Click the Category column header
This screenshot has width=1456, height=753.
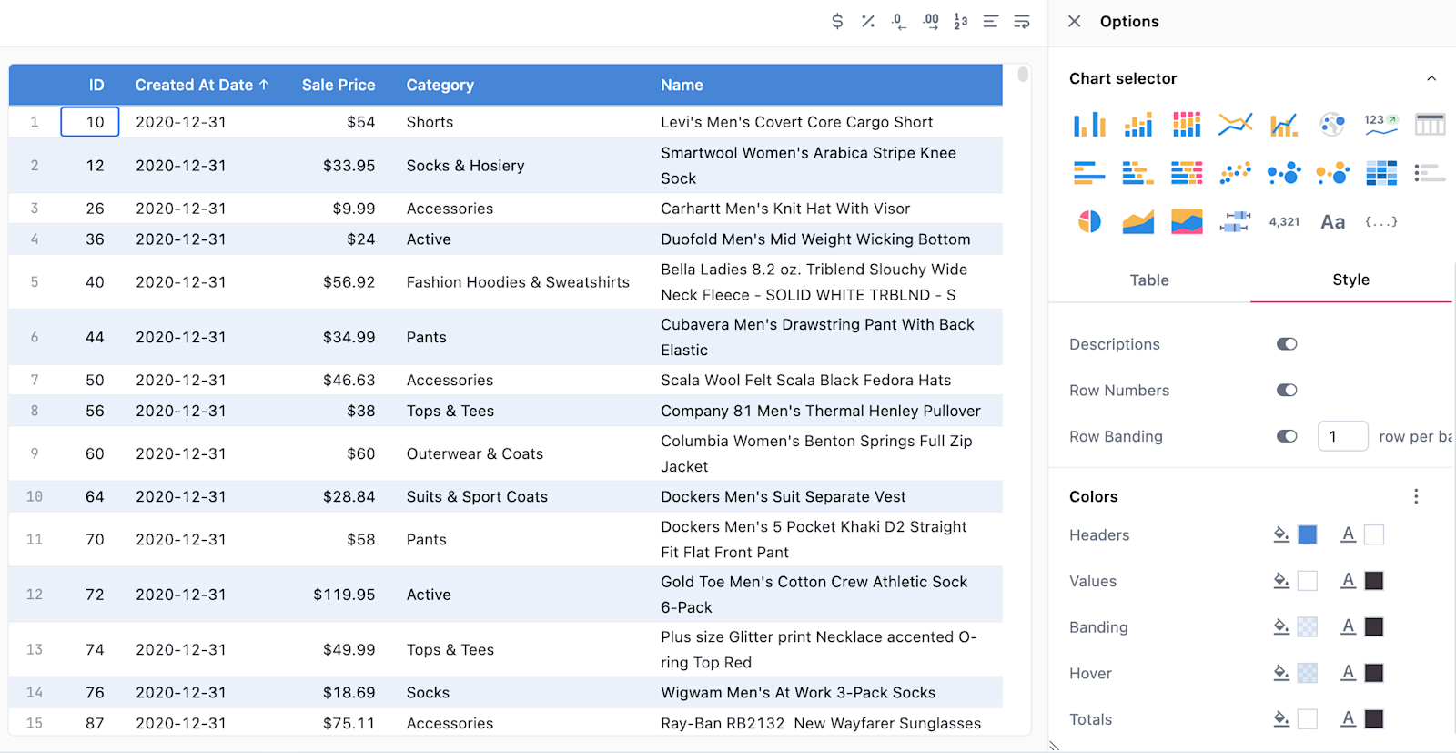click(x=440, y=85)
